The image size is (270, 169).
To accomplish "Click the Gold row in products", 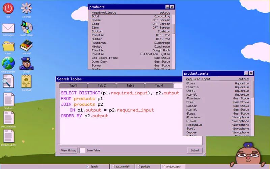I will (x=131, y=16).
